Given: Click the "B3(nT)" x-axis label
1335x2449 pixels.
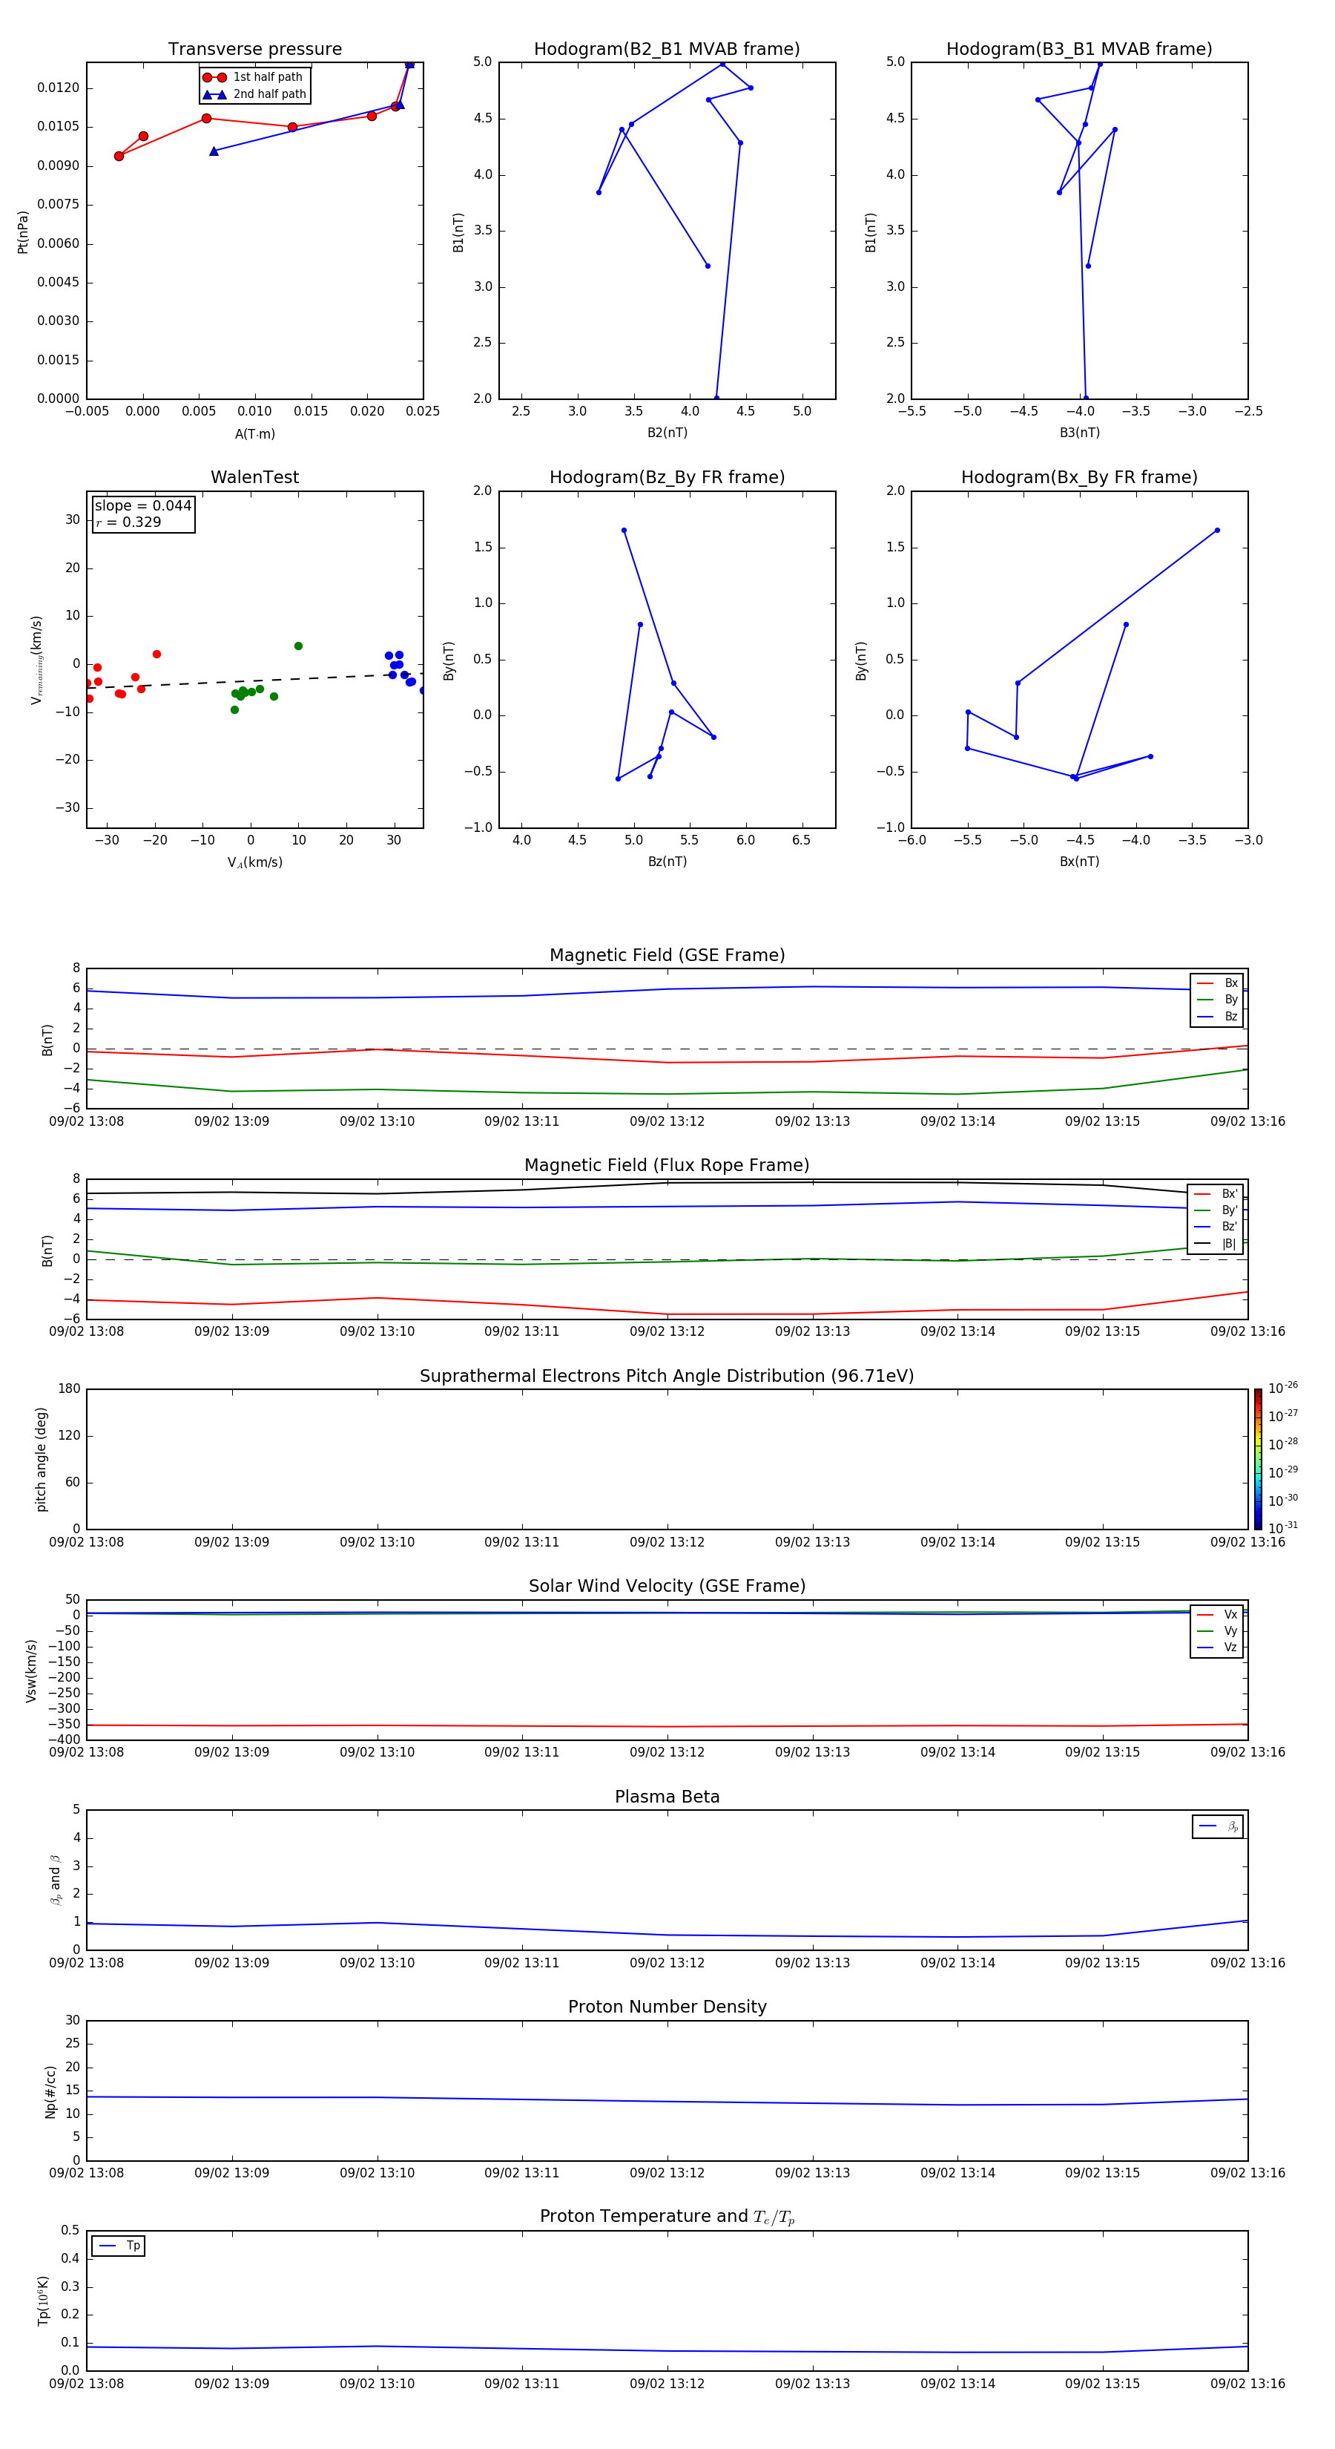Looking at the screenshot, I should point(1079,433).
